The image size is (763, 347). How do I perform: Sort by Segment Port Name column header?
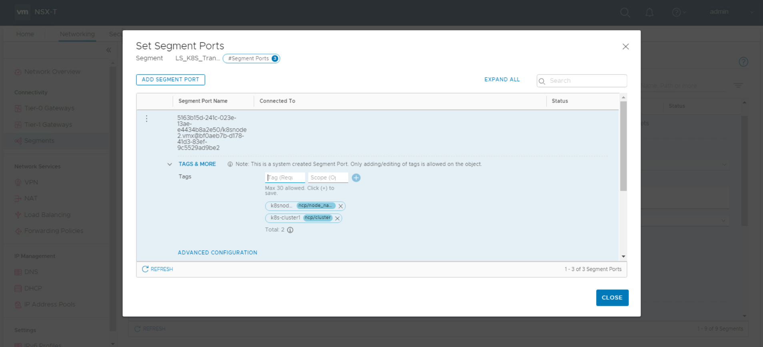click(203, 101)
